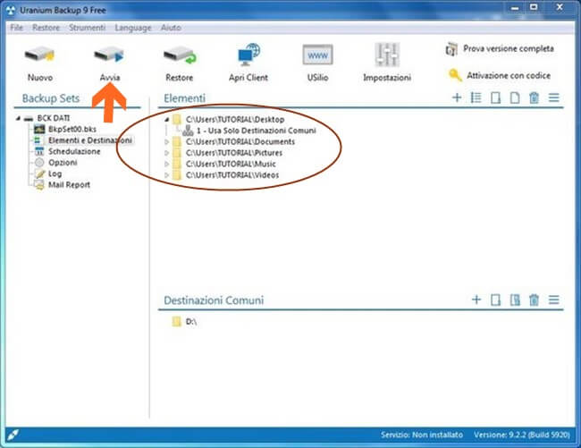Expand the Videos folder entry
Image resolution: width=581 pixels, height=448 pixels.
[x=167, y=175]
